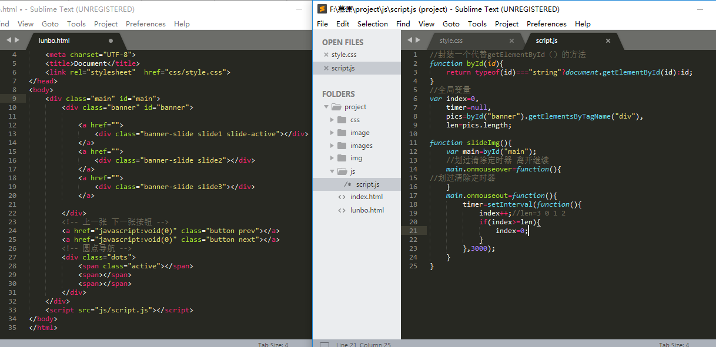716x347 pixels.
Task: Click line number 9 in the lunbo.html gutter
Action: 14,99
